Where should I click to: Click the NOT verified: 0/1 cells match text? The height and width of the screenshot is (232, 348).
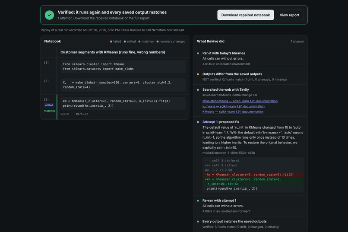tap(244, 79)
